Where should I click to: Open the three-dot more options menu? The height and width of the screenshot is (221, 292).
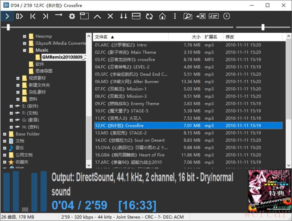175,16
